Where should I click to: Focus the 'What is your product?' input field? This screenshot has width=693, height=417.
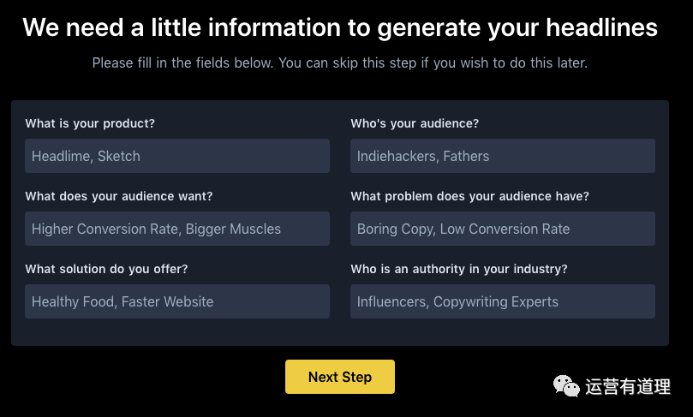177,156
